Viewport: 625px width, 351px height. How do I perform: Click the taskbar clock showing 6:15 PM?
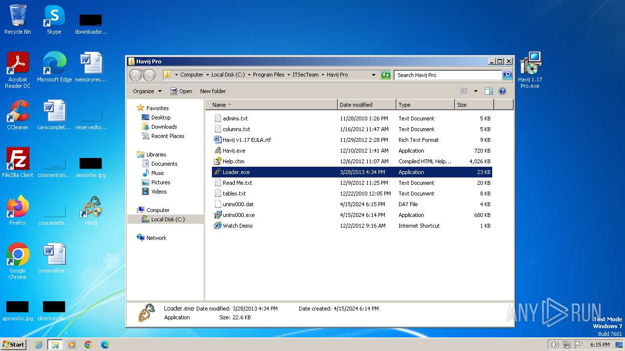(600, 345)
